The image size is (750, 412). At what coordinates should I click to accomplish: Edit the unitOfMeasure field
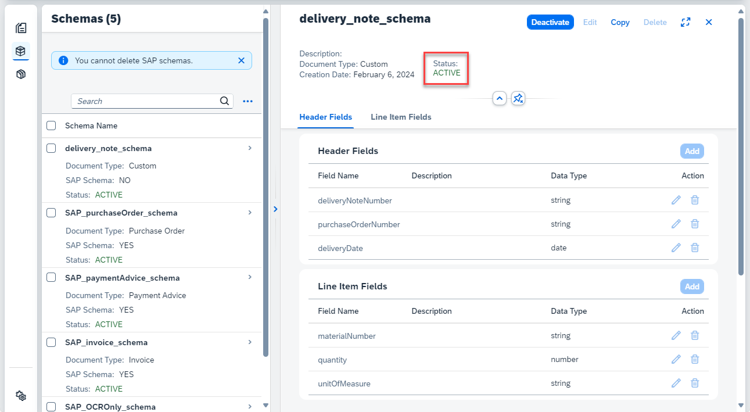[676, 383]
